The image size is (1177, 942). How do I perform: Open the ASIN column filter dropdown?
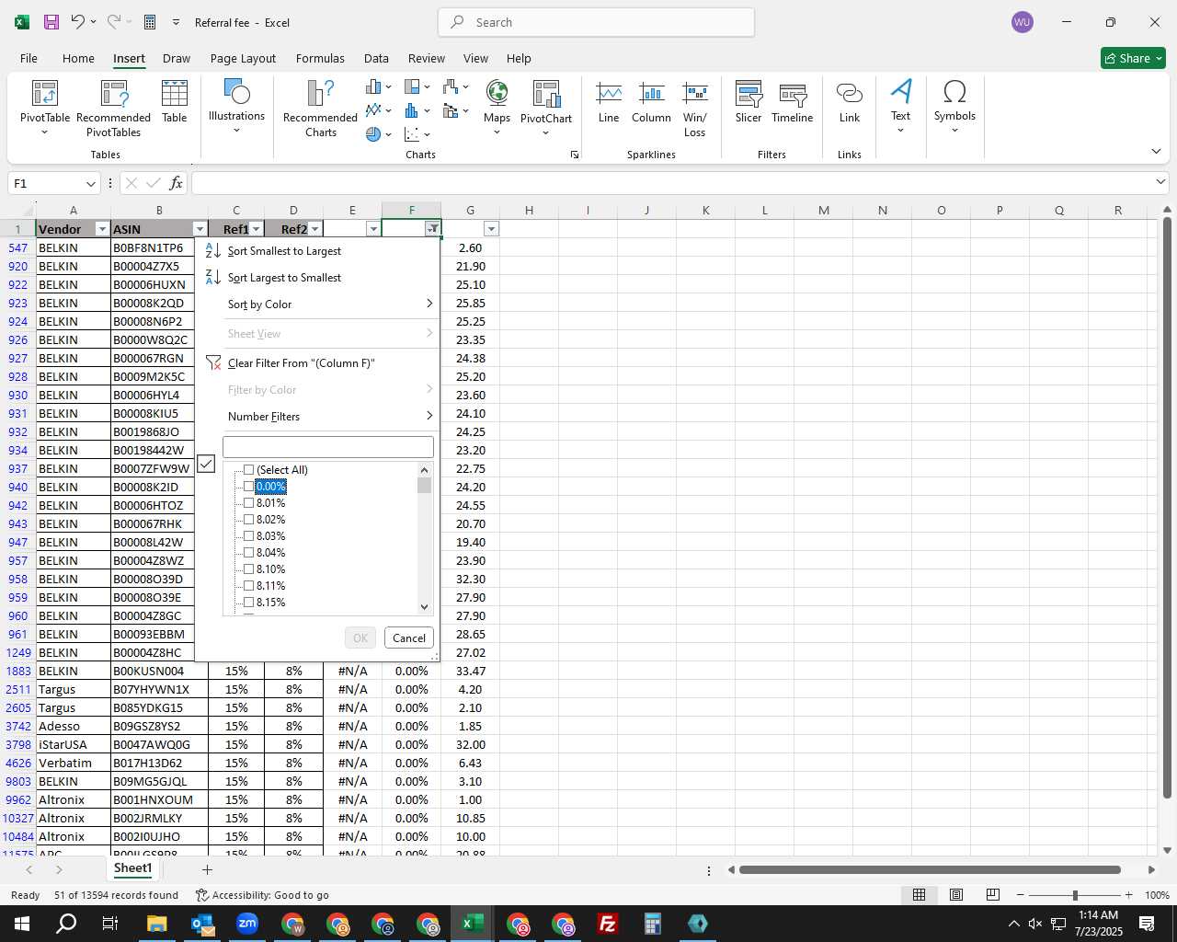coord(200,229)
